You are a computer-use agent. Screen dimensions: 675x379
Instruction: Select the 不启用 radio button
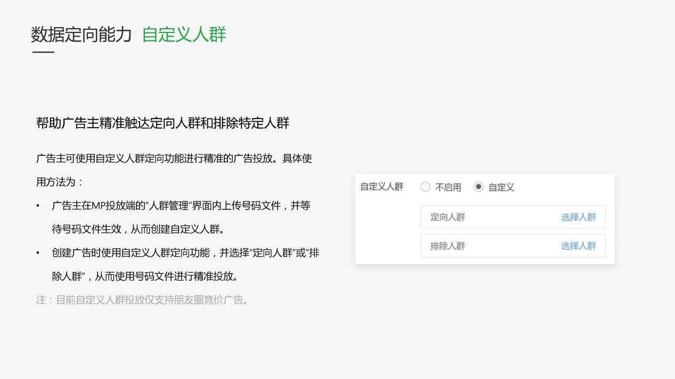point(425,187)
